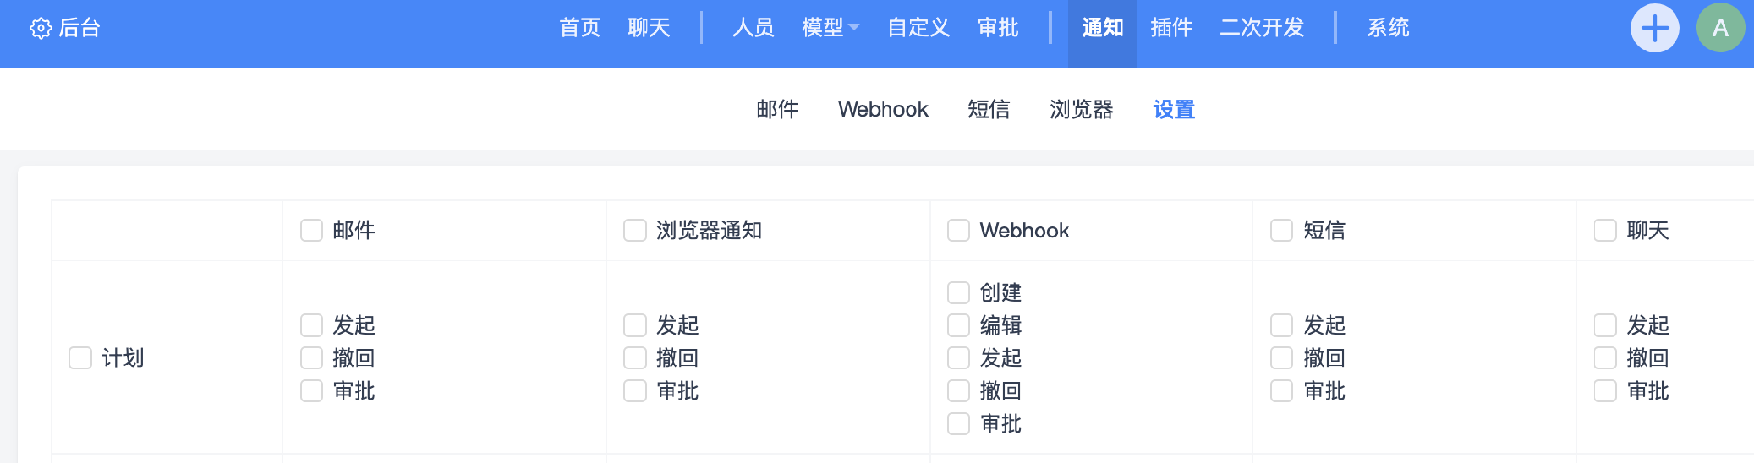Tick the 创建 checkbox under Webhook
The image size is (1754, 463).
pyautogui.click(x=958, y=293)
